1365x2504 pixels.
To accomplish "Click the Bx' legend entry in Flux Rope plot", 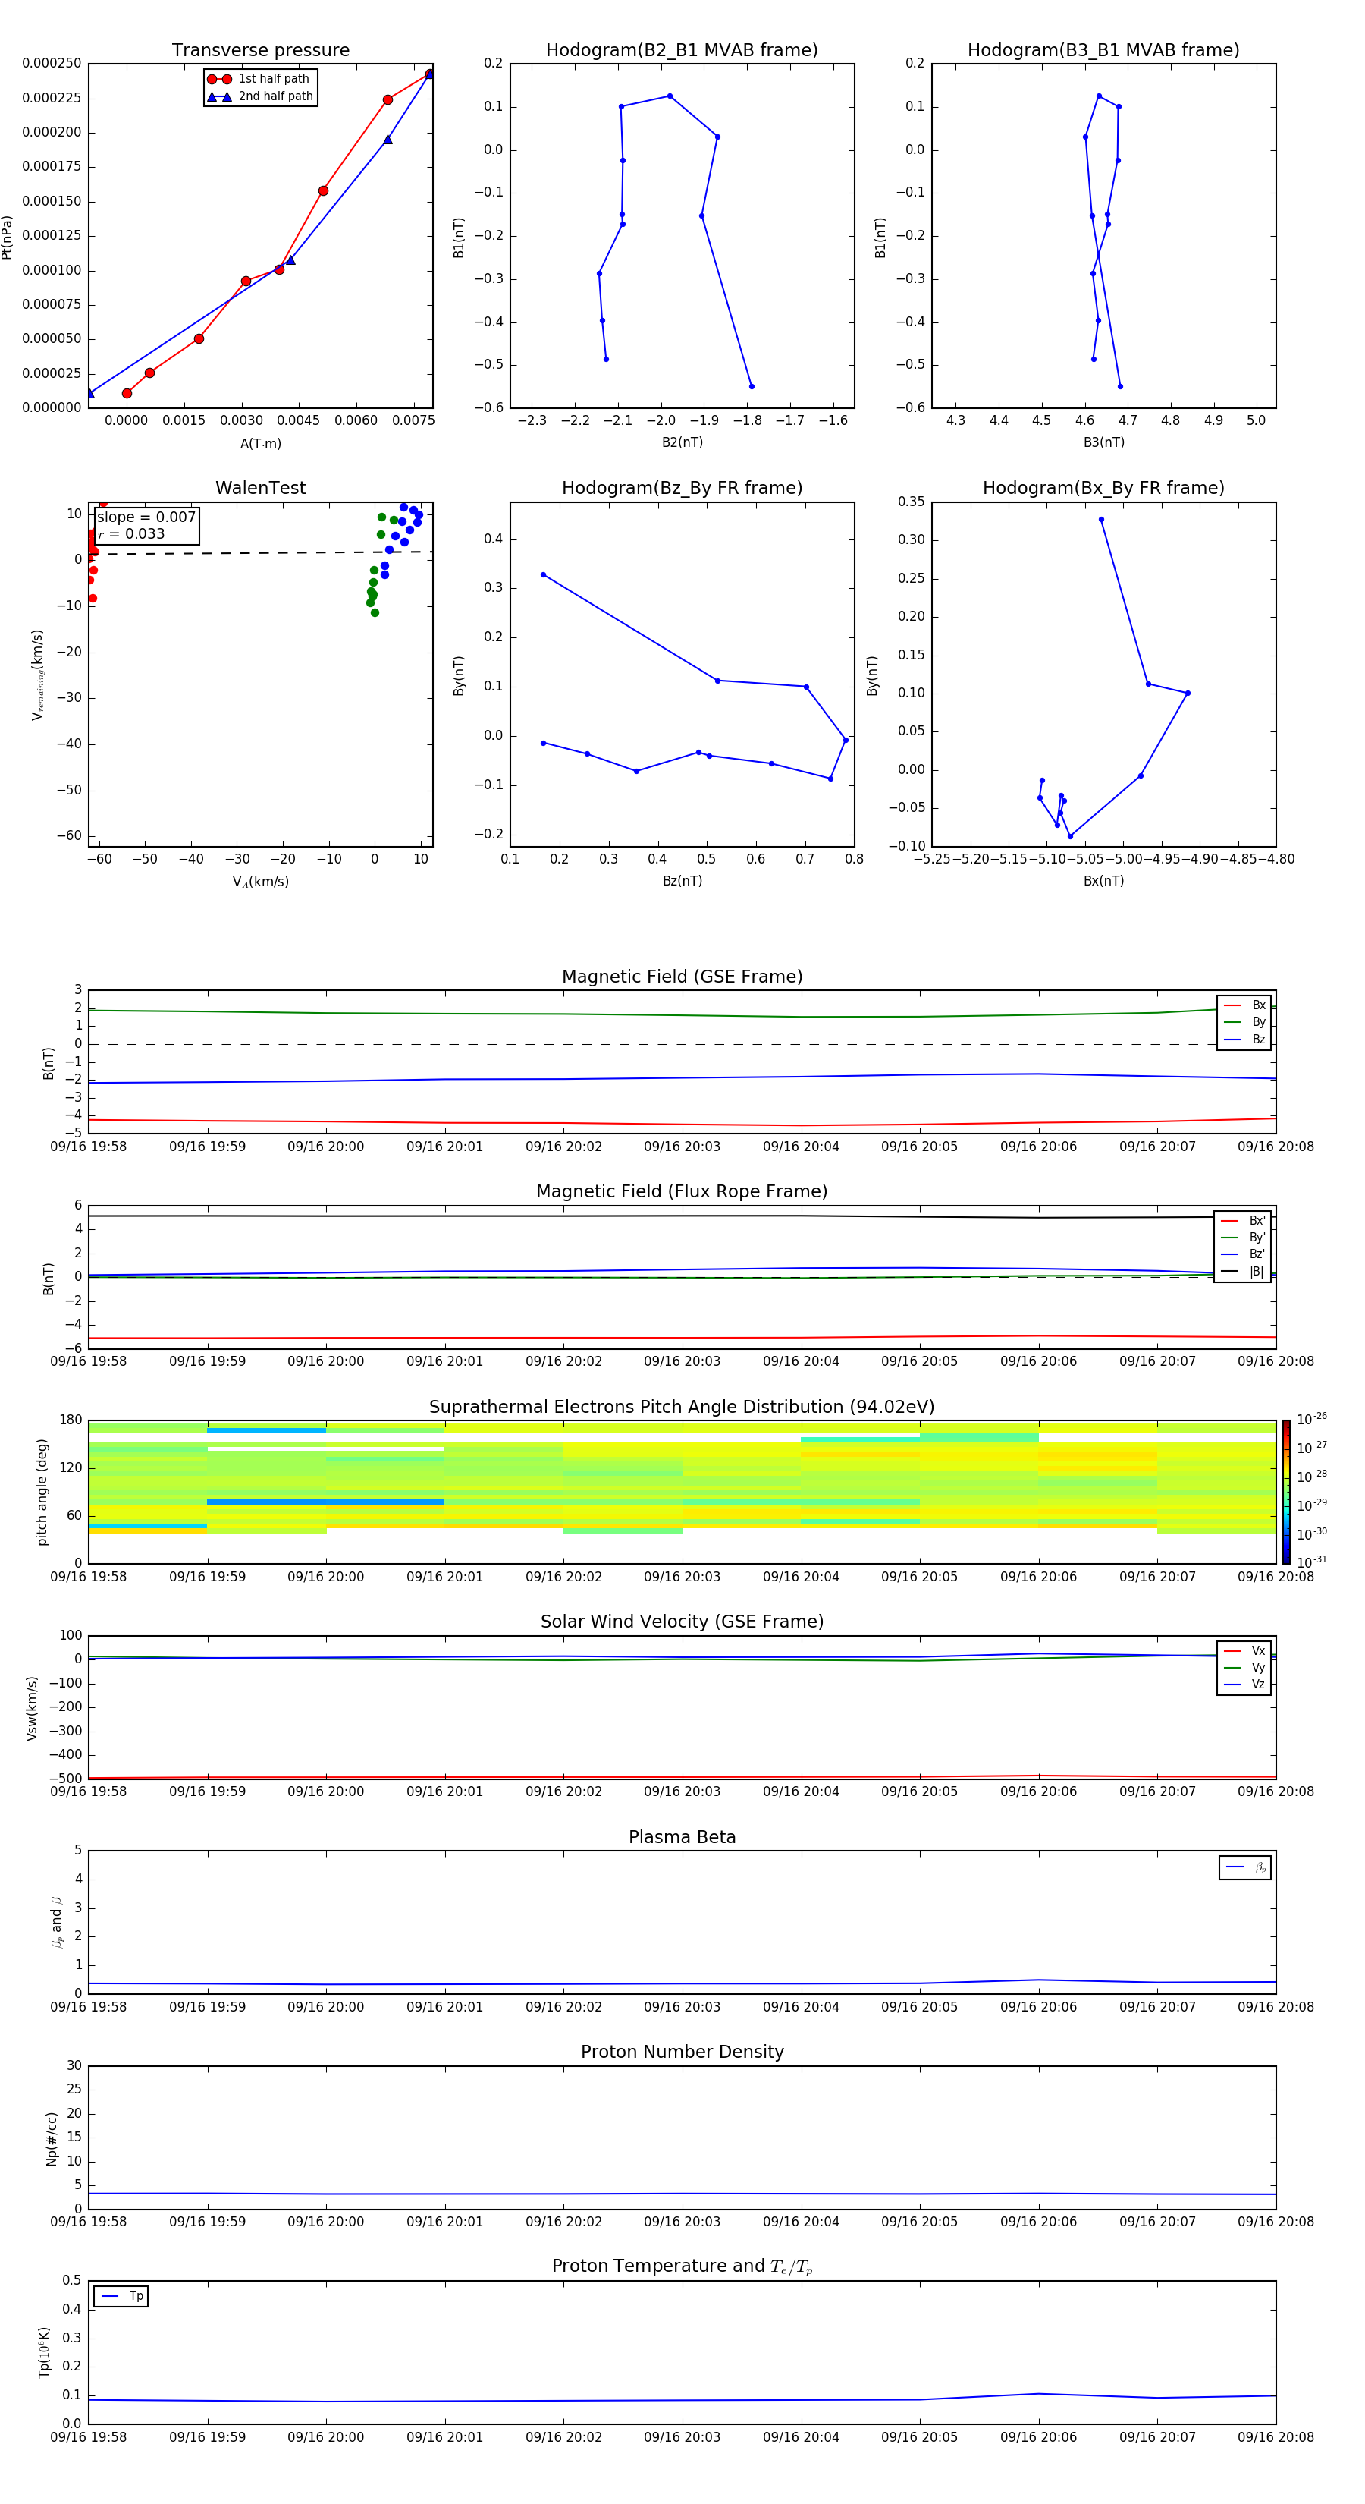I will pos(1243,1221).
